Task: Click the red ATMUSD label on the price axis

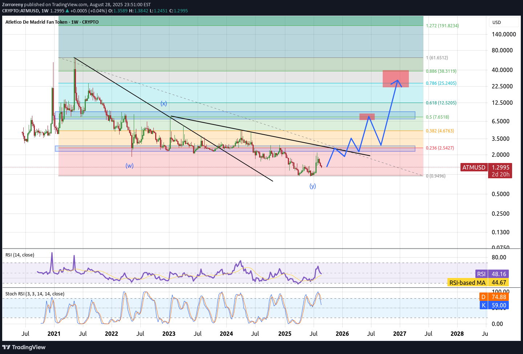Action: 474,167
